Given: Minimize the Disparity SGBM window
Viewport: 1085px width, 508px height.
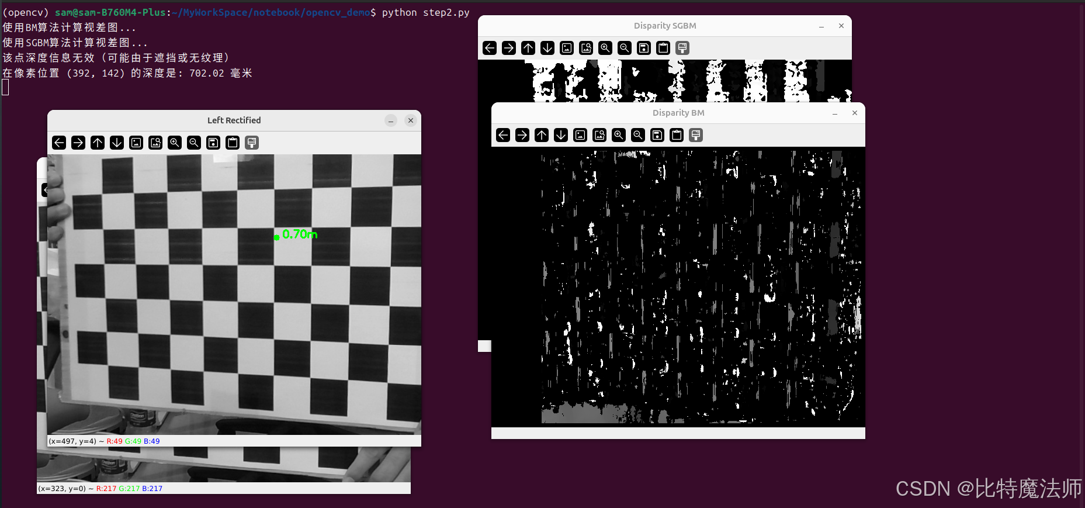Looking at the screenshot, I should [821, 26].
